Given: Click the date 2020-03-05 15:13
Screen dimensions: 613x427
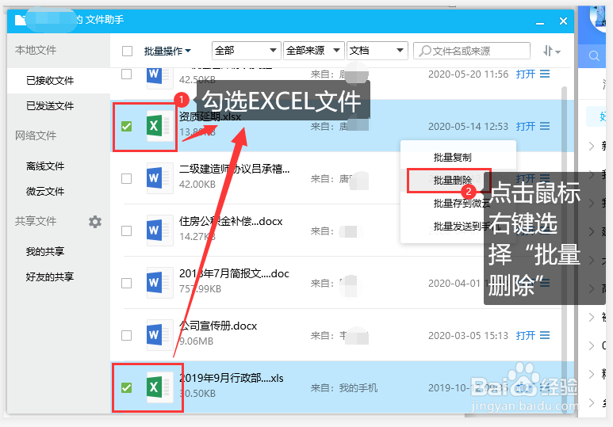Looking at the screenshot, I should click(x=468, y=336).
